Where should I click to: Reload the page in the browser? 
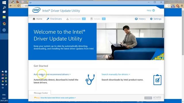pyautogui.click(x=18, y=6)
